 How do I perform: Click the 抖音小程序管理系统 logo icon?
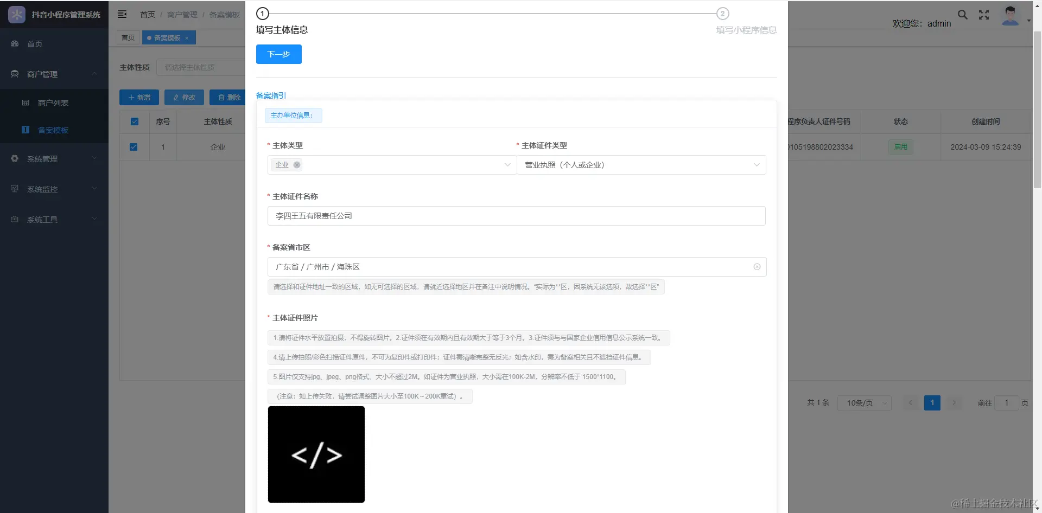17,15
